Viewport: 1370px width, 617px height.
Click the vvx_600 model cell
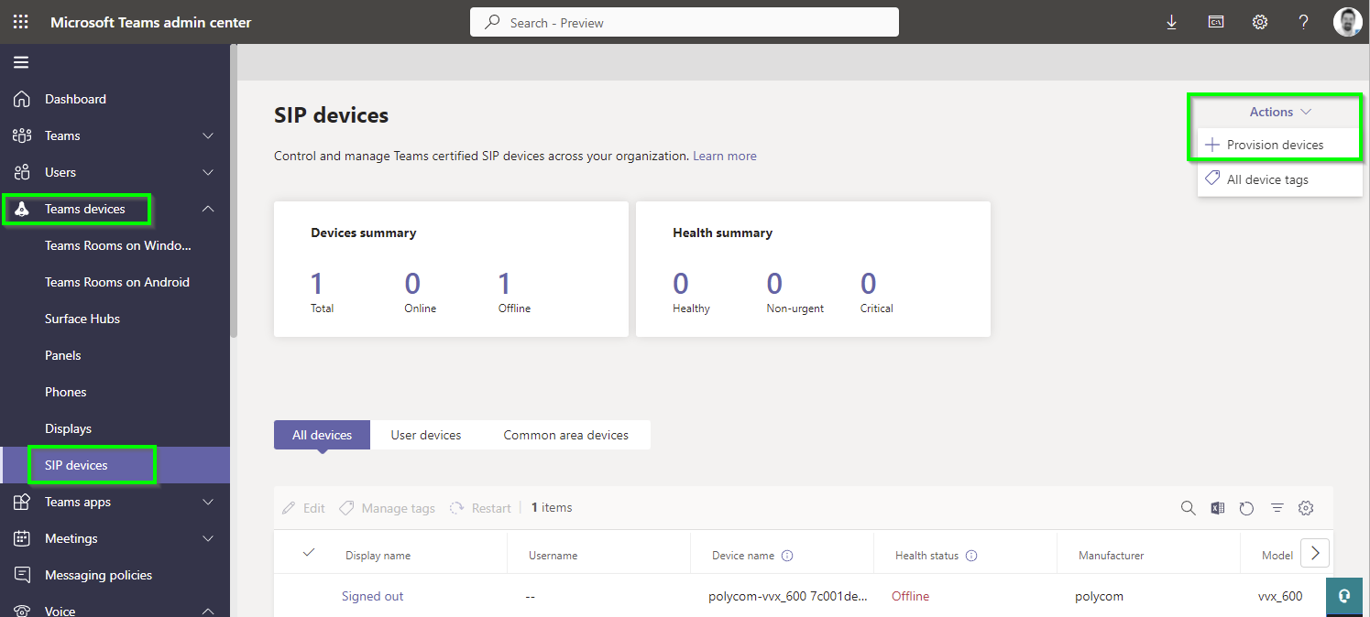point(1280,596)
